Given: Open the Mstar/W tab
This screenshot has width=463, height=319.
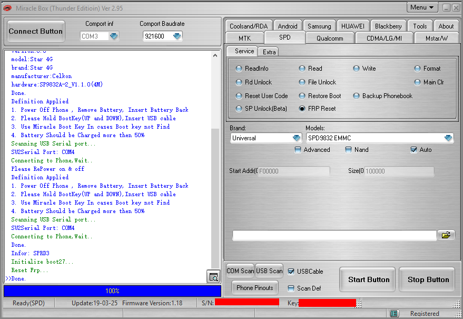Looking at the screenshot, I should click(x=437, y=38).
